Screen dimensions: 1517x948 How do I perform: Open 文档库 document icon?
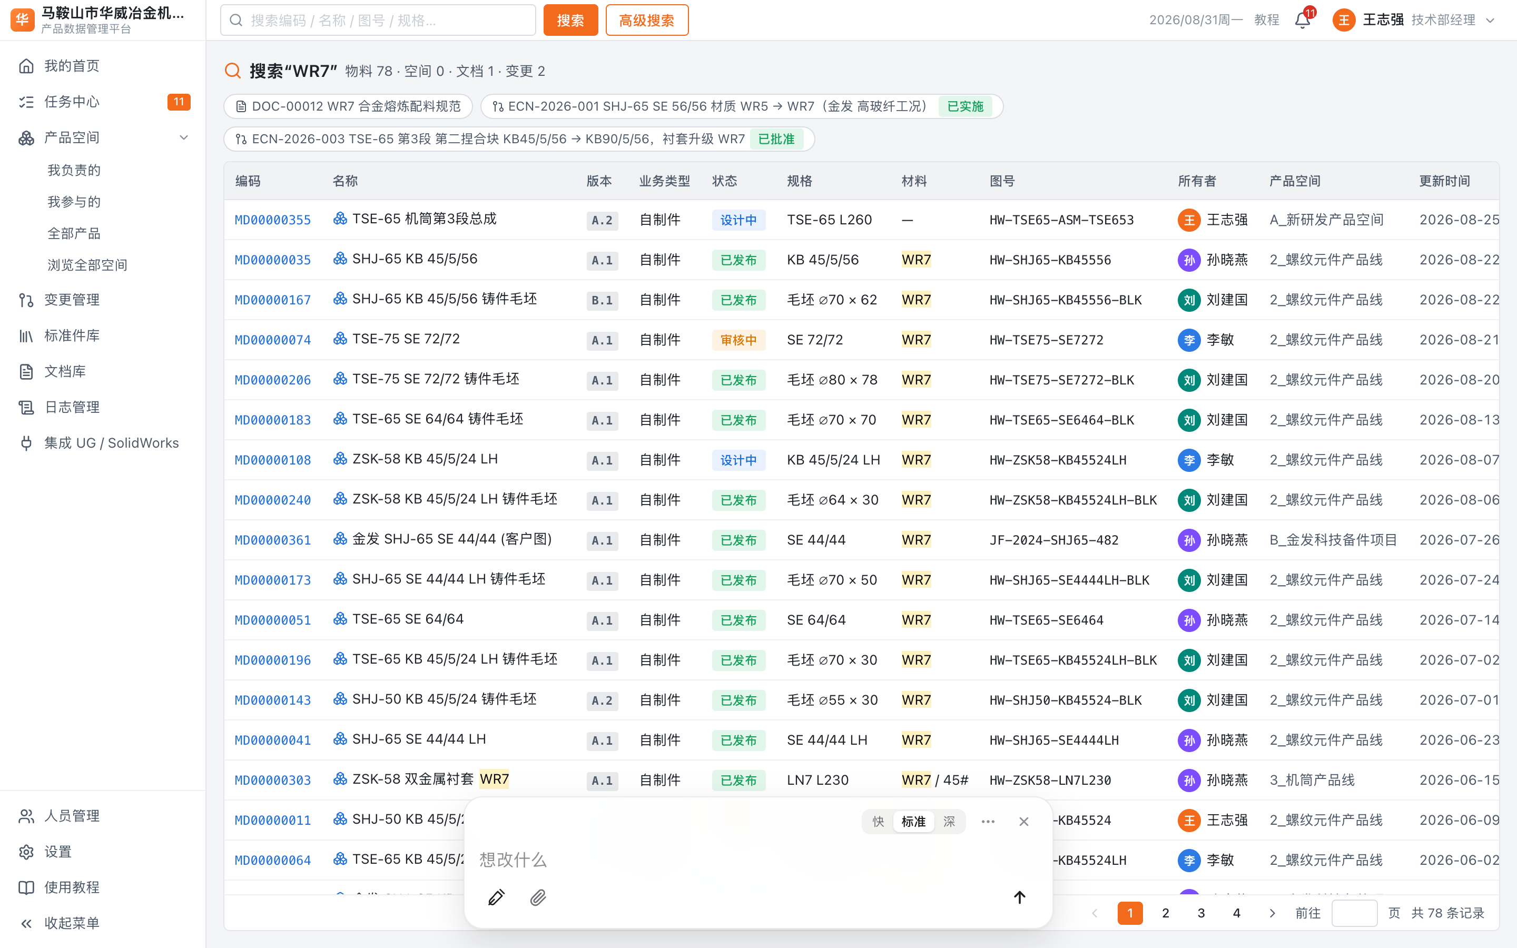(x=26, y=371)
